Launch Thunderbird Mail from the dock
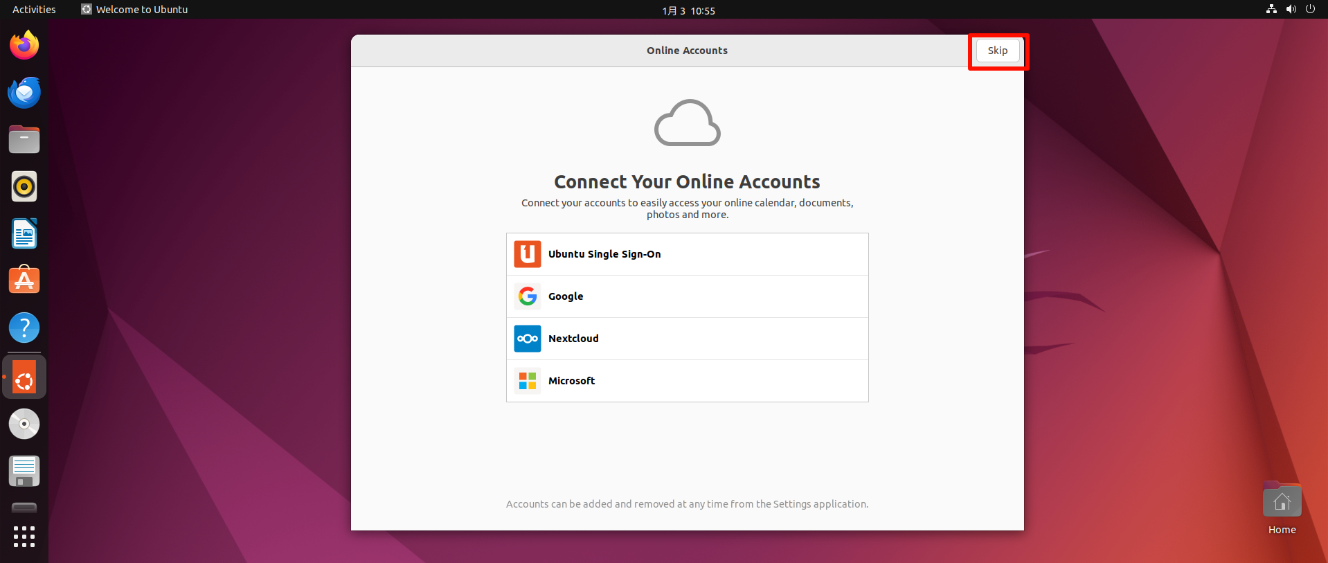The height and width of the screenshot is (563, 1328). [x=24, y=92]
